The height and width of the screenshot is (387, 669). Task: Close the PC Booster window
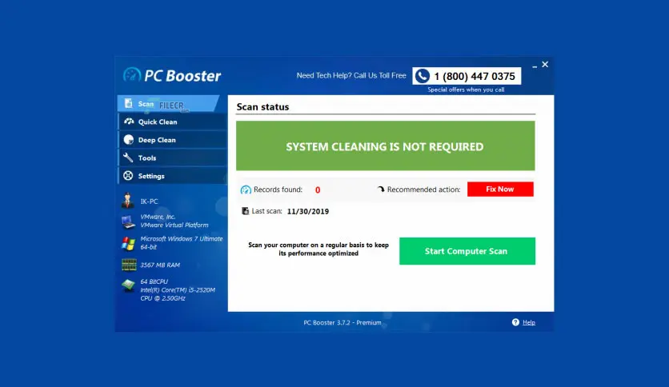click(x=545, y=64)
